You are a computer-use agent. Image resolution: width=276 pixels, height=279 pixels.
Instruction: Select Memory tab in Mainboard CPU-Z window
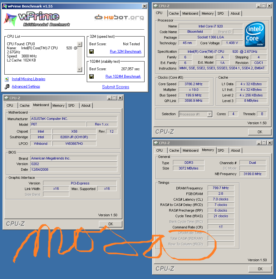[x=58, y=105]
